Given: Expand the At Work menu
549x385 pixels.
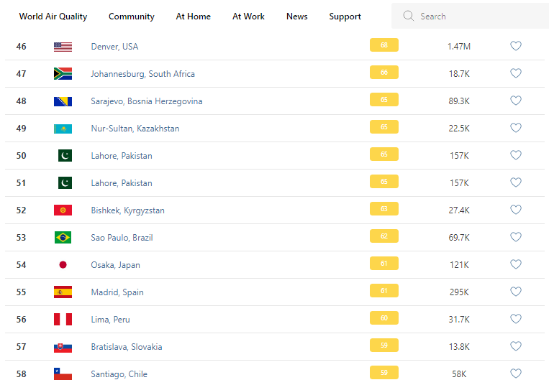Looking at the screenshot, I should click(x=248, y=17).
